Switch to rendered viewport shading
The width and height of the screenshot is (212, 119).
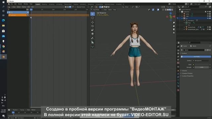pos(172,10)
